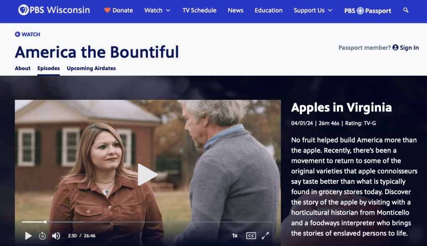Switch to the About tab

click(x=23, y=68)
